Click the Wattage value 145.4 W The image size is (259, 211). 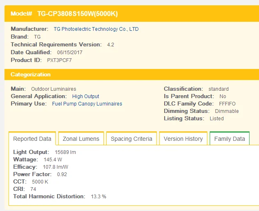[53, 160]
